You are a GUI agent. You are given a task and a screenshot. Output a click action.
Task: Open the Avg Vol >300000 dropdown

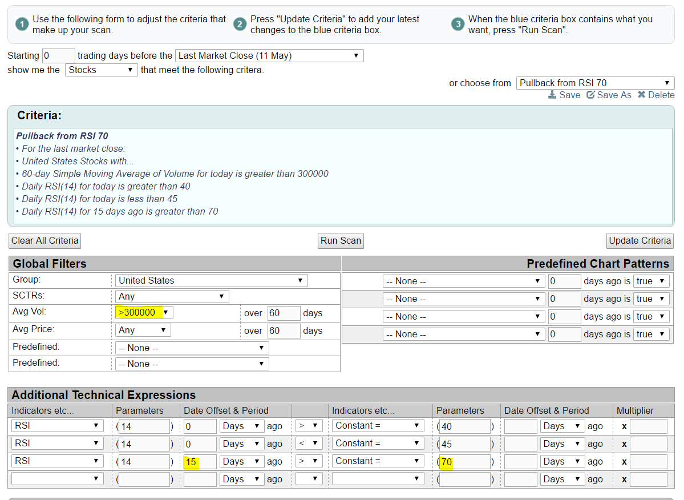(x=144, y=313)
